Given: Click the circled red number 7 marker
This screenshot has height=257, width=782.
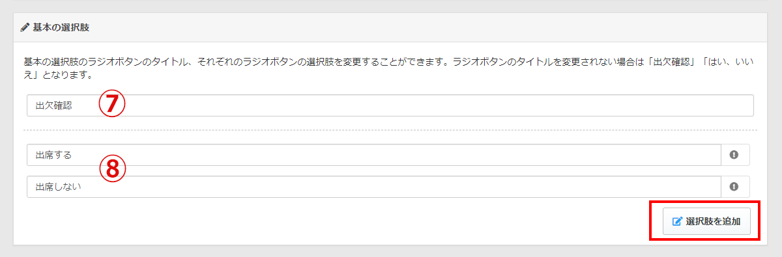Looking at the screenshot, I should pyautogui.click(x=111, y=105).
